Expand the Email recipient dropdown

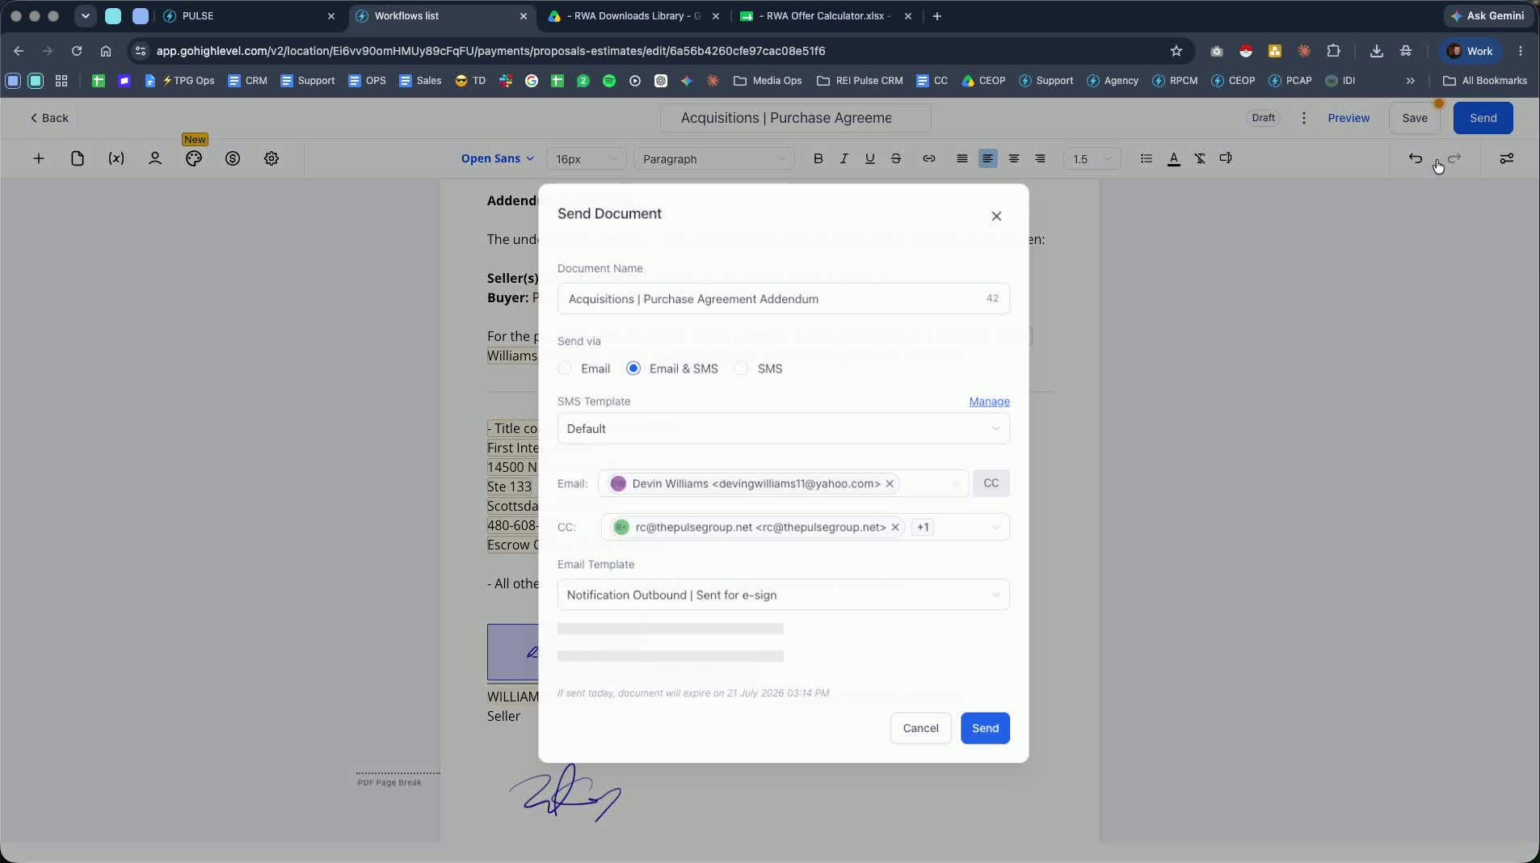point(956,483)
